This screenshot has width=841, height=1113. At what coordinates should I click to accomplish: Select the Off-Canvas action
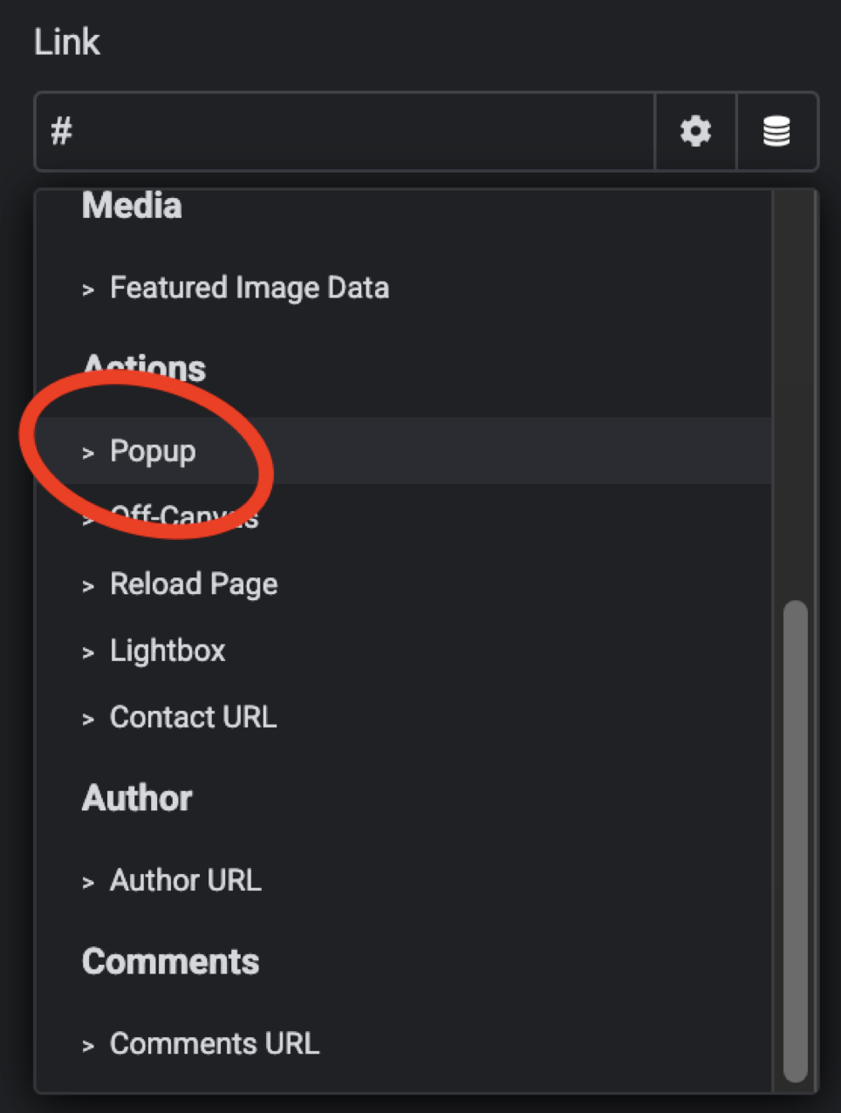tap(185, 516)
